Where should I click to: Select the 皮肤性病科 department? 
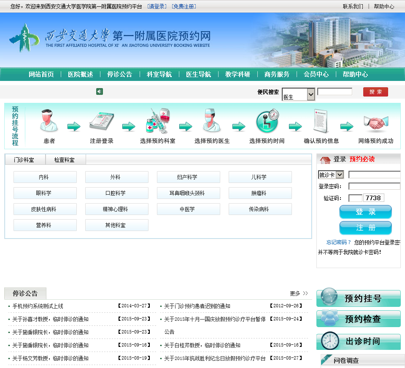[x=45, y=209]
